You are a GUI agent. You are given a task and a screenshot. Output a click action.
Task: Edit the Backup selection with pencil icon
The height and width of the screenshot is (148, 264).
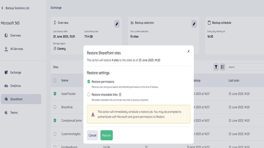coord(194,24)
